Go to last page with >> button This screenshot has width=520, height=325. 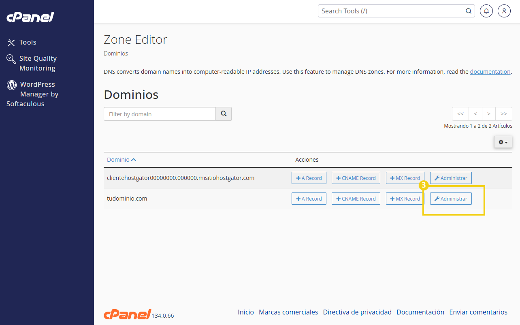[x=504, y=114]
